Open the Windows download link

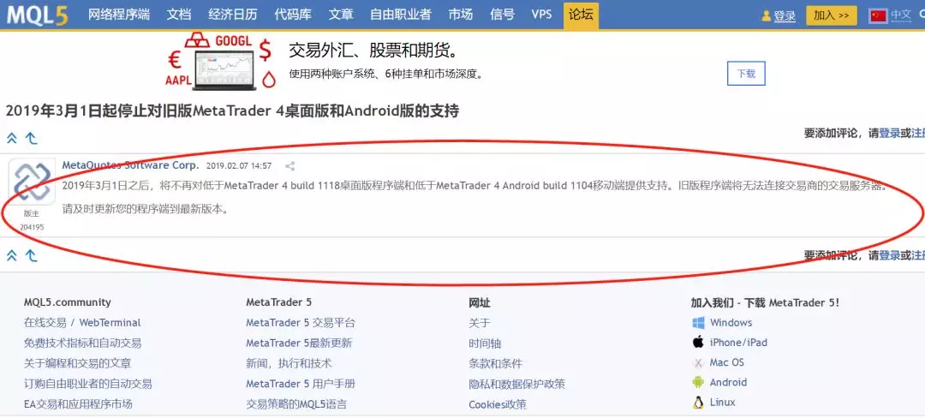click(x=731, y=323)
